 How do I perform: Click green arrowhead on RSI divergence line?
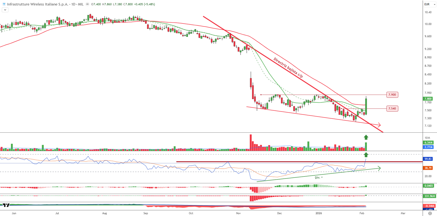[x=379, y=168]
